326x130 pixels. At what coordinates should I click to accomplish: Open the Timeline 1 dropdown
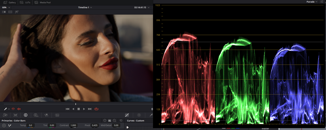click(85, 7)
